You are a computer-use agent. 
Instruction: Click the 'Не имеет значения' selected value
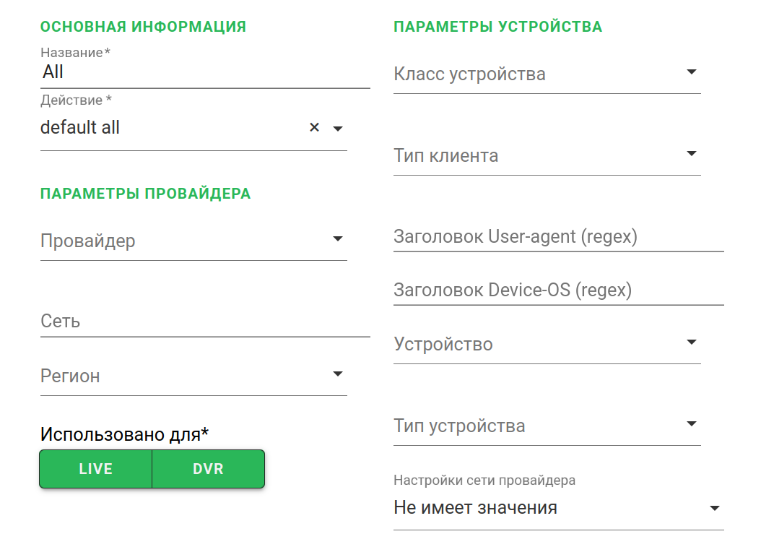(x=475, y=508)
